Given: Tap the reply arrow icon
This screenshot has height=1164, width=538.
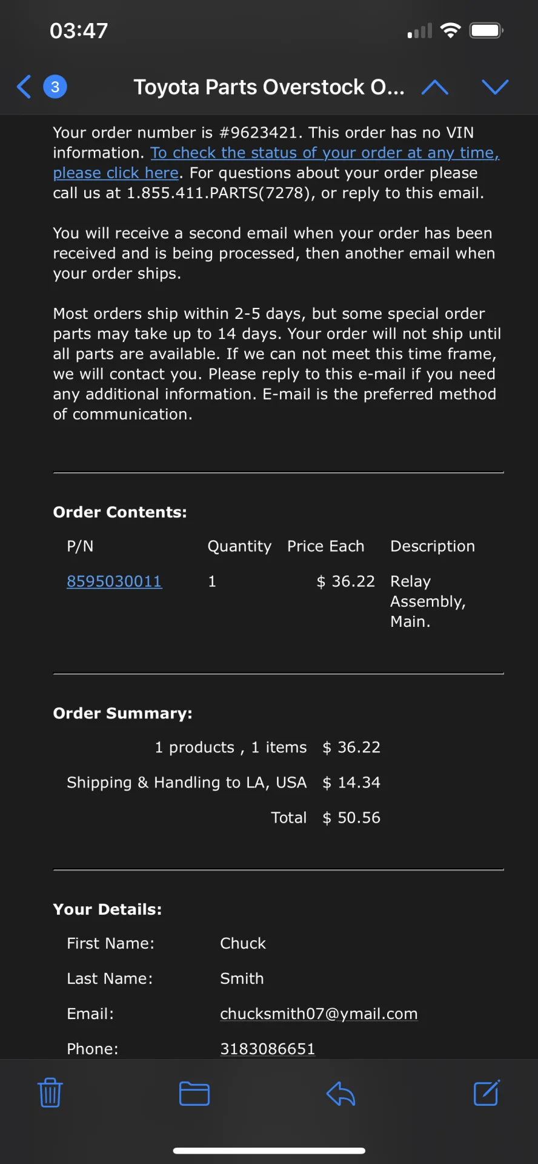Looking at the screenshot, I should pos(340,1093).
